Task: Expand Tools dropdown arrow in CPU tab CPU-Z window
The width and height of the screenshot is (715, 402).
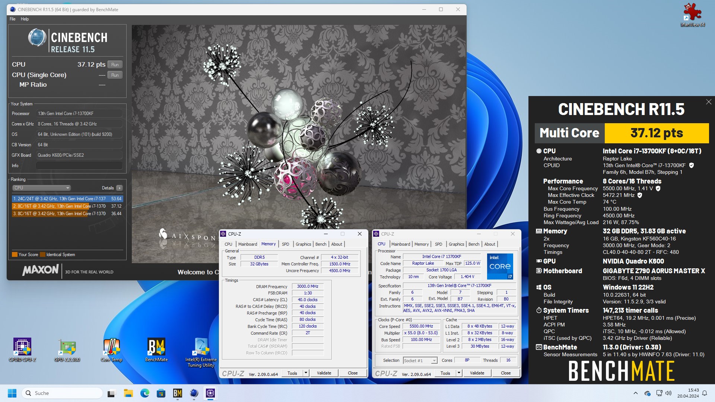Action: point(459,373)
